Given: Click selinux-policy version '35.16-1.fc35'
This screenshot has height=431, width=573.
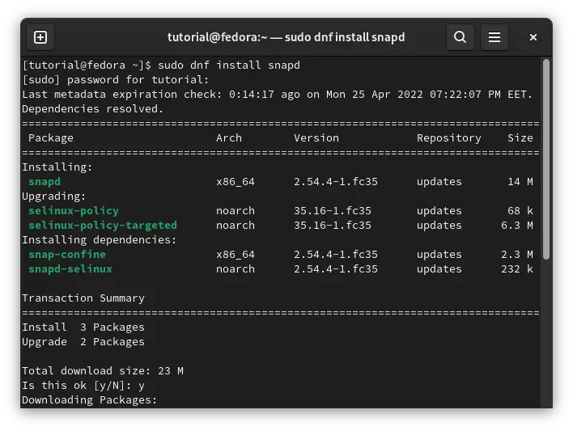Looking at the screenshot, I should [333, 211].
